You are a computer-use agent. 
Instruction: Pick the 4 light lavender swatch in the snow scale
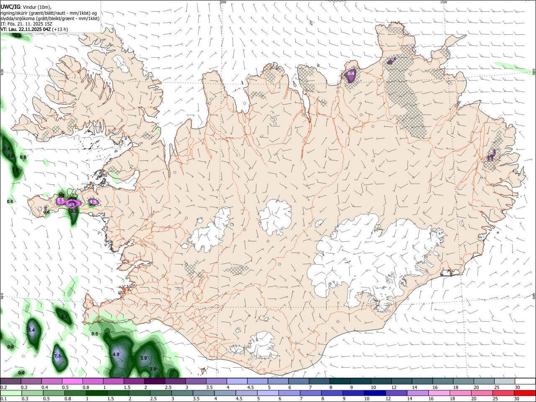[237, 381]
